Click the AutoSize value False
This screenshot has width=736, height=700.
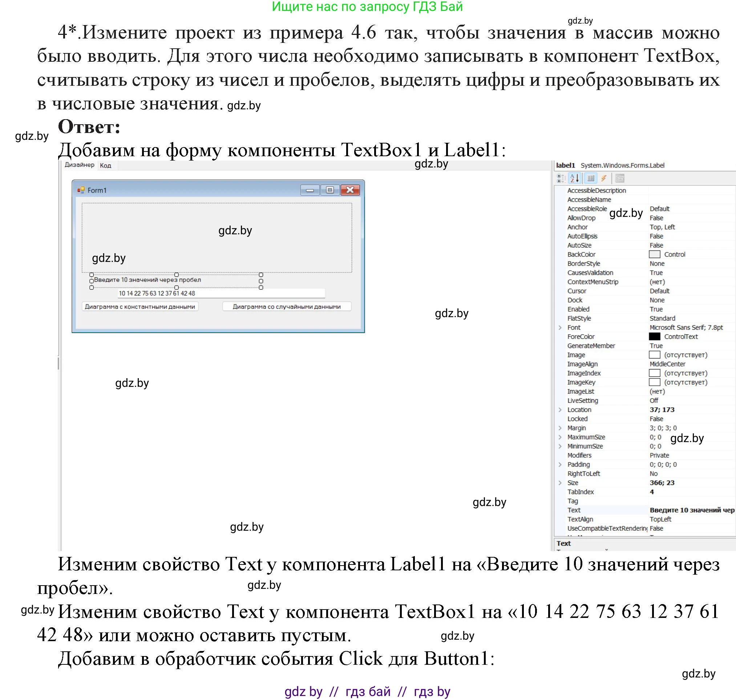(656, 245)
